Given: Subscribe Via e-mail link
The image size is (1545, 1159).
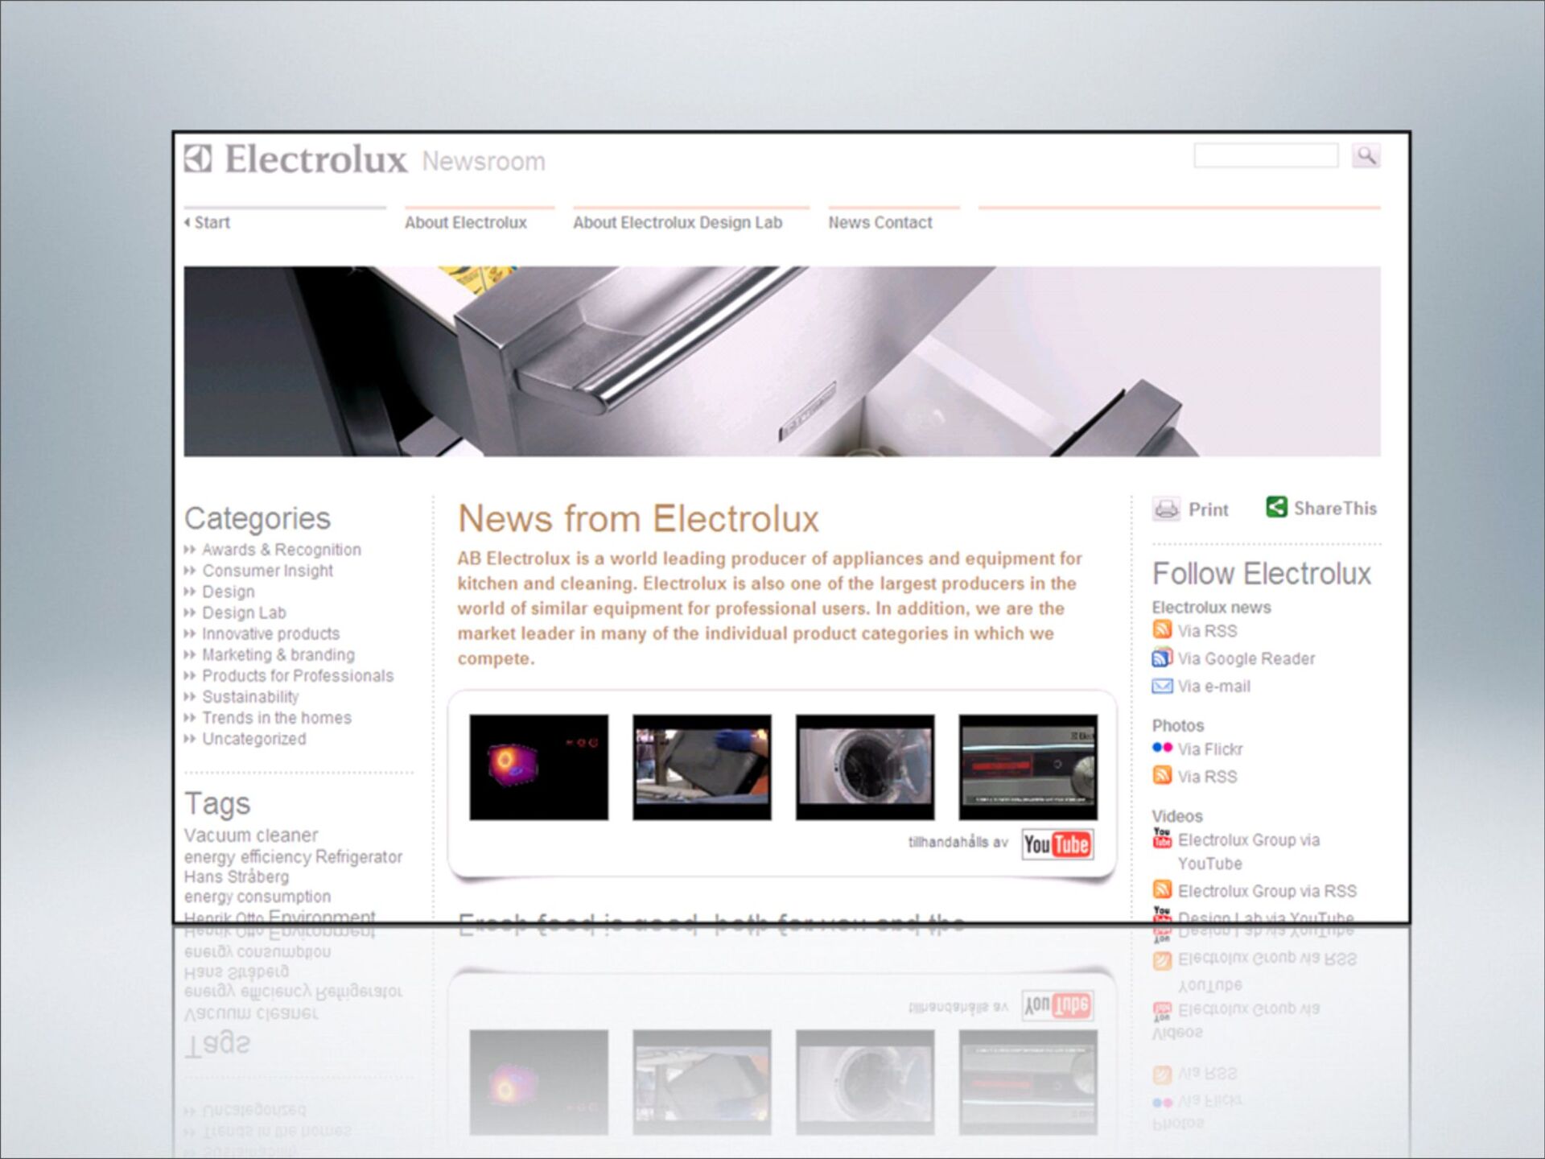Looking at the screenshot, I should pos(1214,687).
